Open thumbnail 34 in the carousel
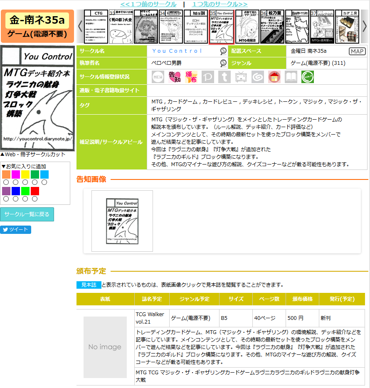The width and height of the screenshot is (370, 388). (x=171, y=27)
